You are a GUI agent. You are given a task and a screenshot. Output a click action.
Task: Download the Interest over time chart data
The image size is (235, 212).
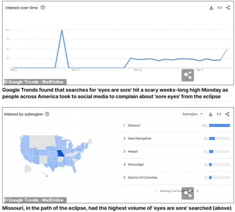coord(211,8)
